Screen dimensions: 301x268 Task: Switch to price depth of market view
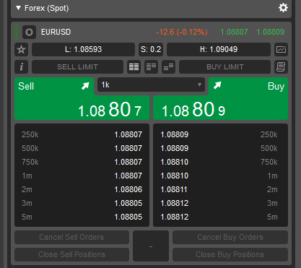click(x=151, y=66)
